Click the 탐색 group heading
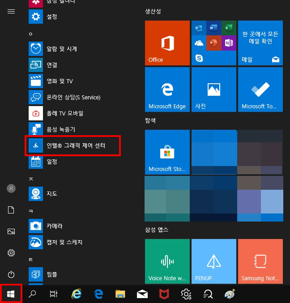The image size is (290, 303). point(150,120)
